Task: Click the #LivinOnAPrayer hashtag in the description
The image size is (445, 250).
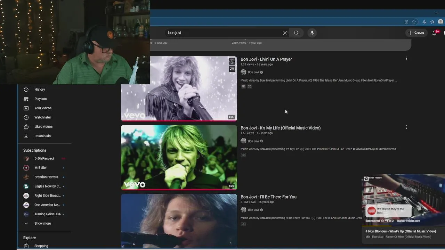Action: coord(384,80)
